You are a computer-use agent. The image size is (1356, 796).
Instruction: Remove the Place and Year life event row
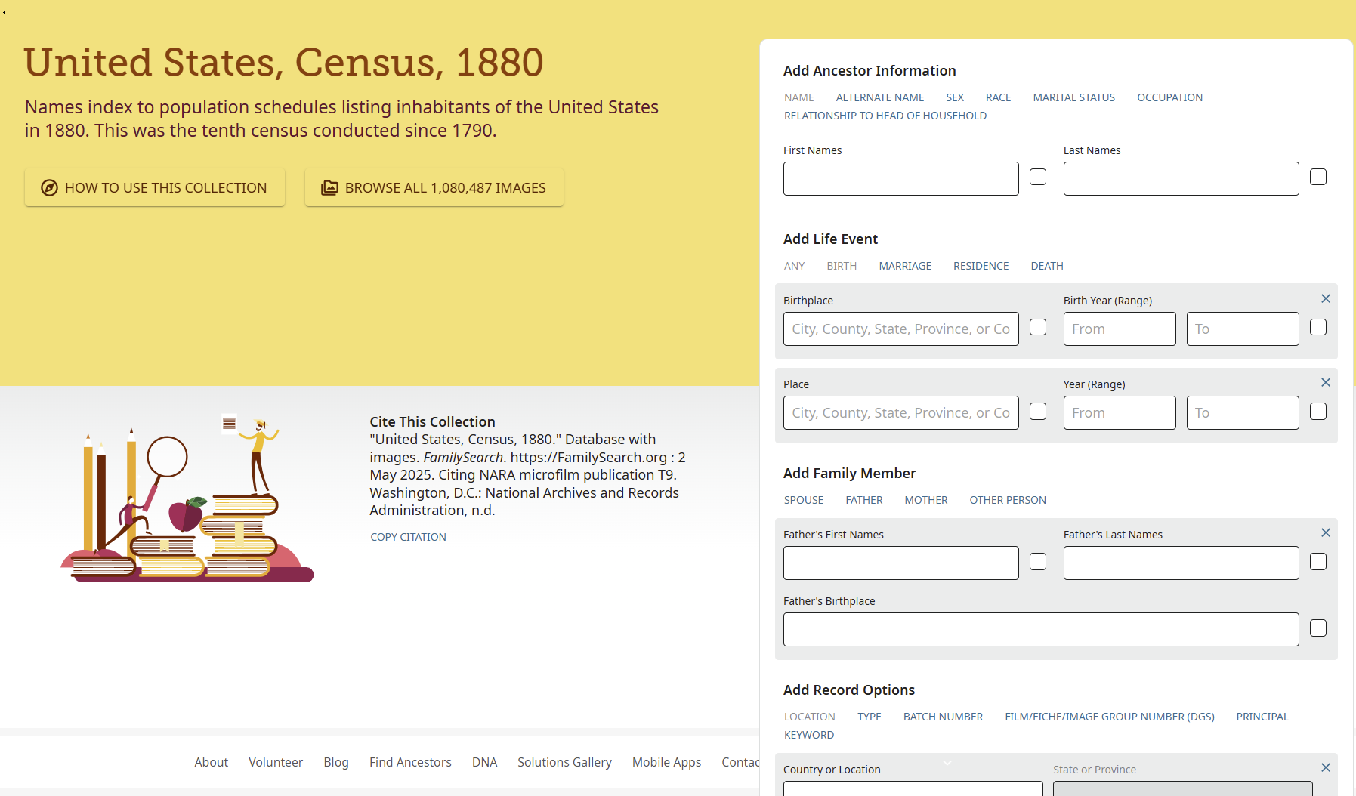pyautogui.click(x=1325, y=383)
